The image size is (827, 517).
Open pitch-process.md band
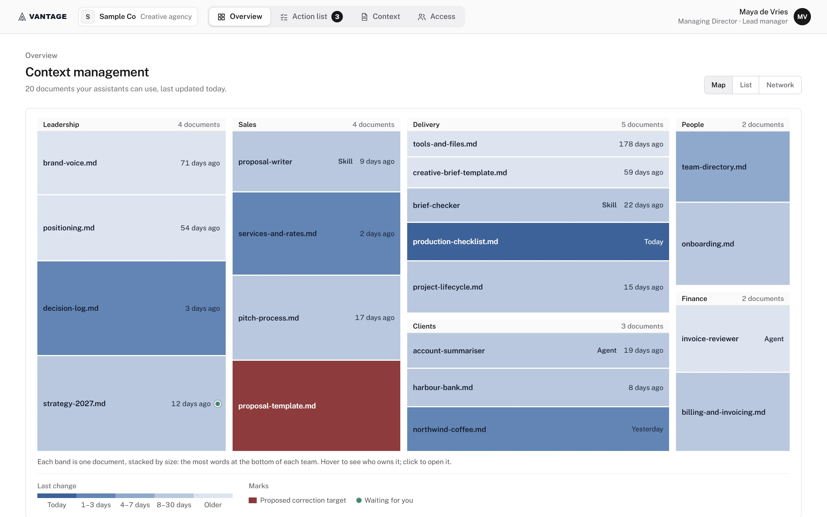coord(316,318)
